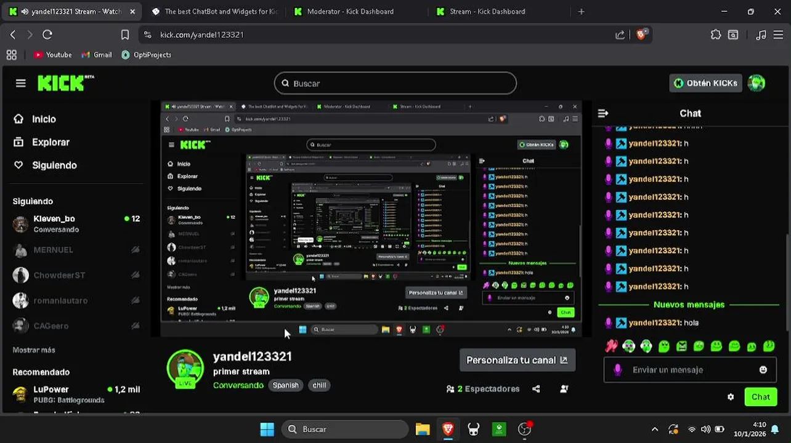
Task: Insert the red flame emote
Action: (611, 346)
